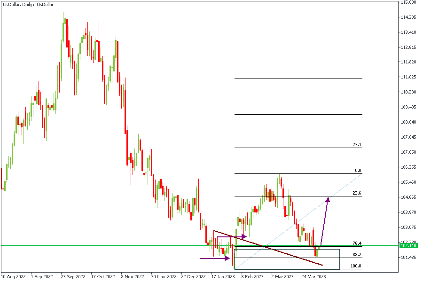
Task: Click the Fibonacci 27.1 extension label
Action: point(357,145)
